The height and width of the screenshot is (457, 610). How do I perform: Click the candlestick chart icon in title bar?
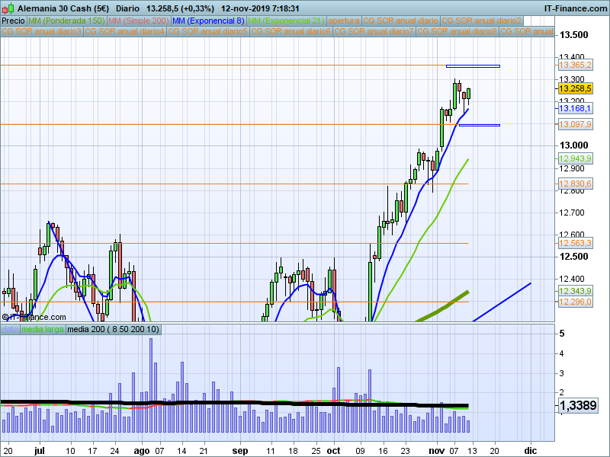[8, 8]
